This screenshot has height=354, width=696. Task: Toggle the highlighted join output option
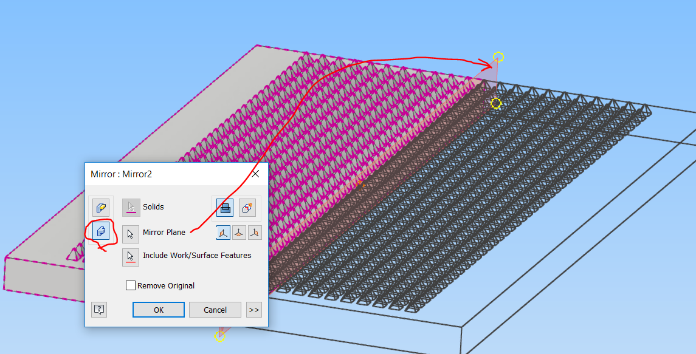[x=225, y=207]
